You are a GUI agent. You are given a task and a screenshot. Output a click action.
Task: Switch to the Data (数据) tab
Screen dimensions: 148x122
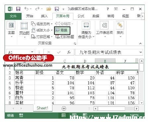[96, 16]
